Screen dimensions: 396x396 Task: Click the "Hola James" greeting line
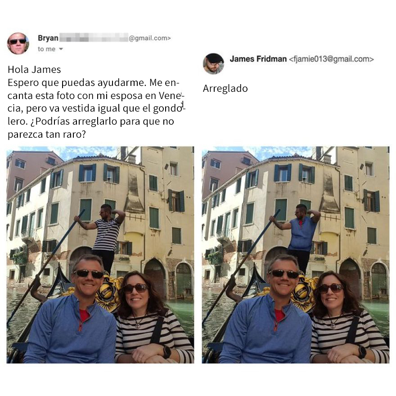click(34, 69)
